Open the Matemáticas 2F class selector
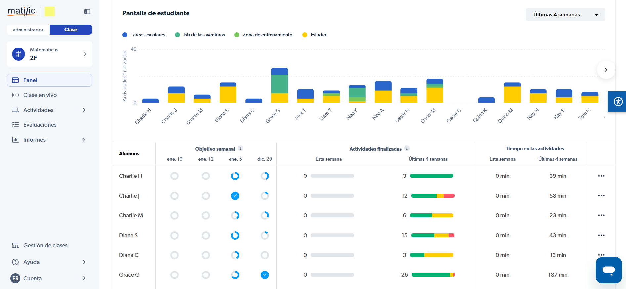626x289 pixels. pyautogui.click(x=49, y=54)
